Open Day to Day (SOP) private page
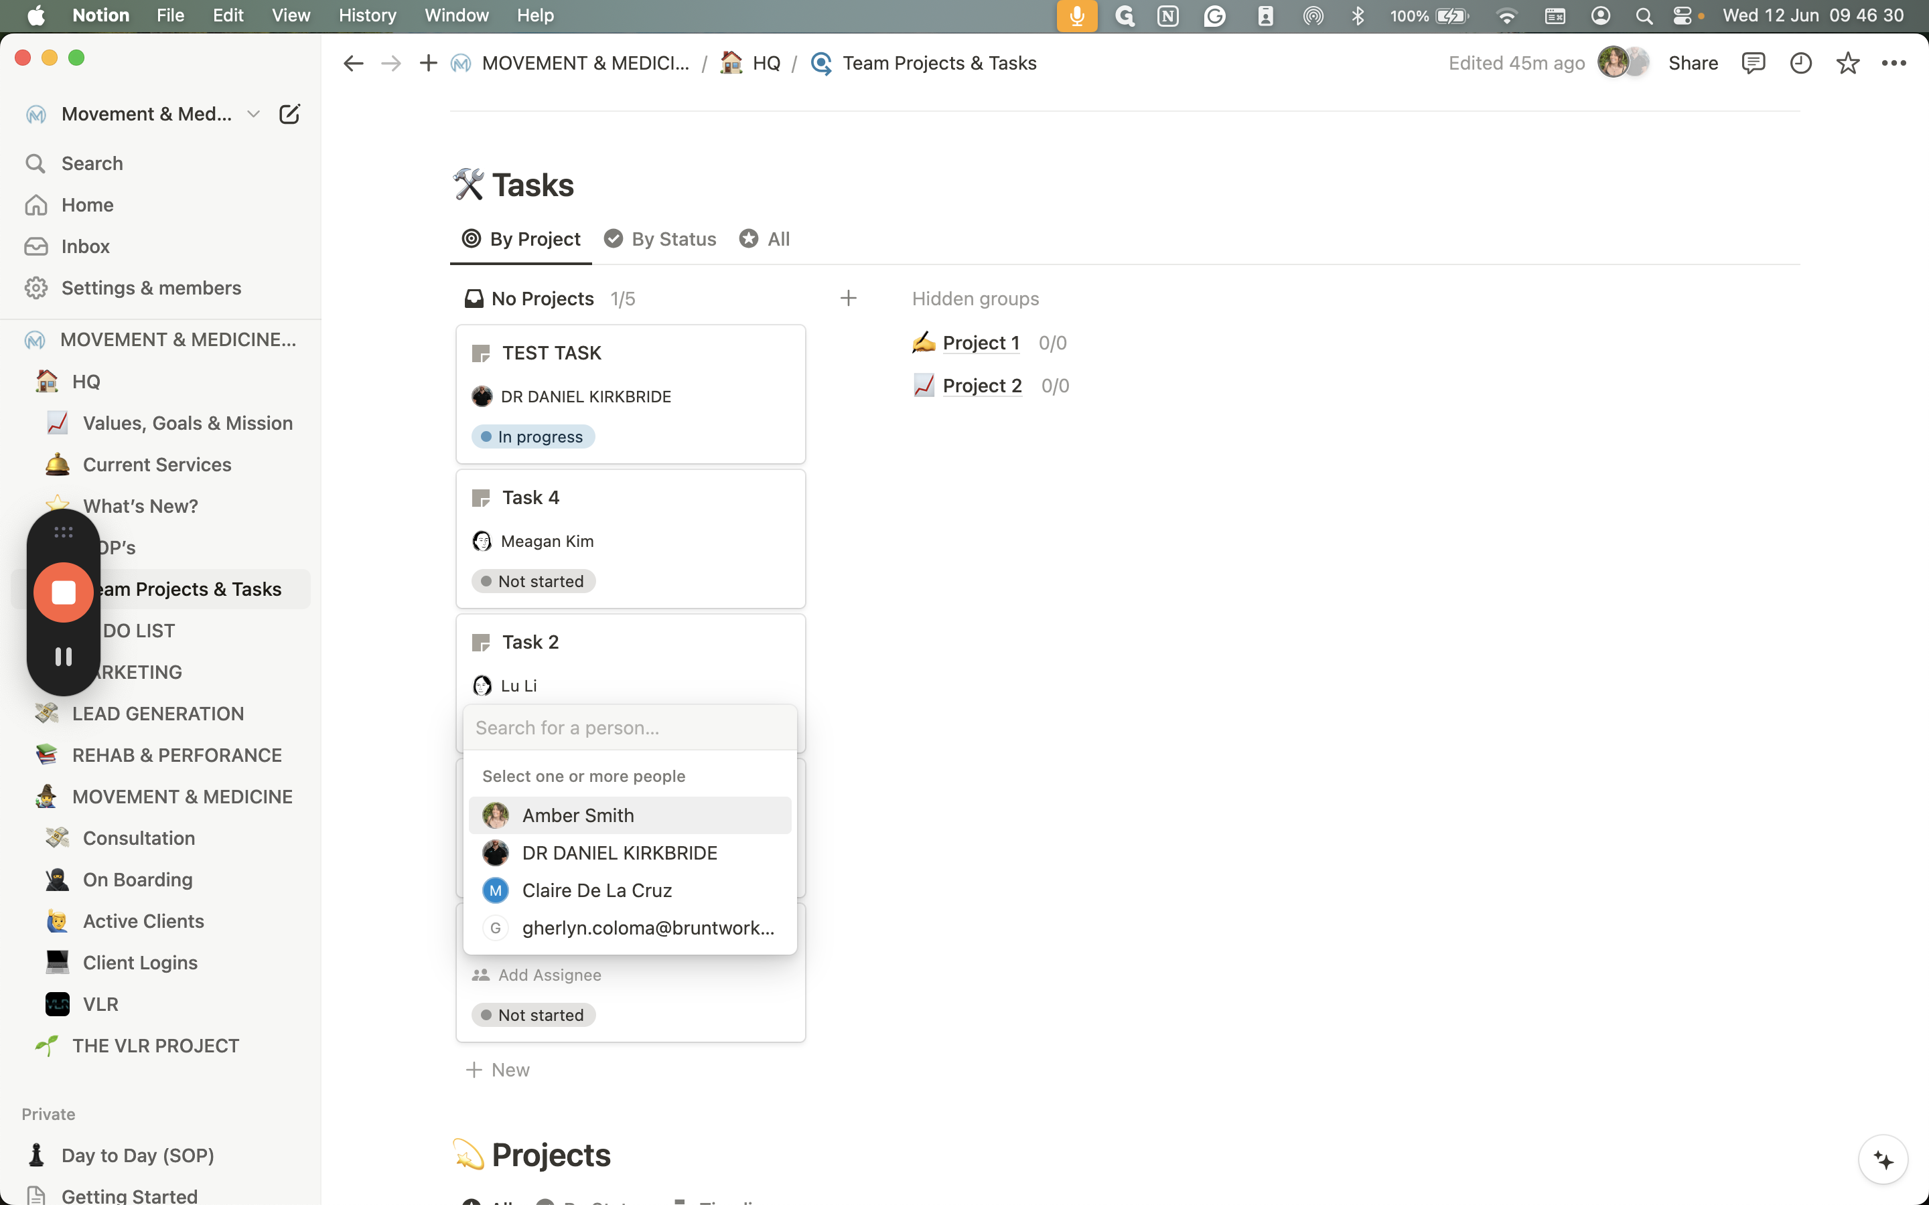The image size is (1929, 1205). tap(161, 1155)
